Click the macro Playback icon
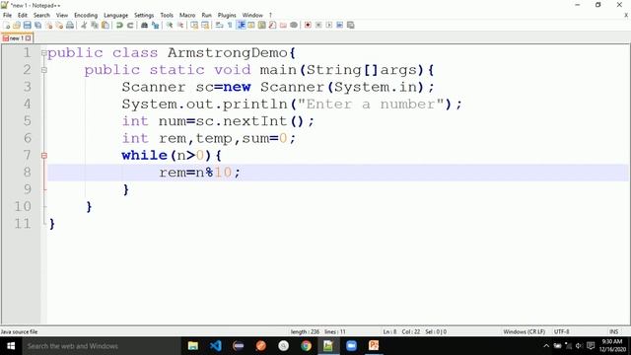 [328, 25]
